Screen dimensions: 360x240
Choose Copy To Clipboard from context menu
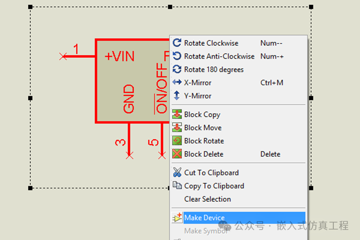[214, 186]
